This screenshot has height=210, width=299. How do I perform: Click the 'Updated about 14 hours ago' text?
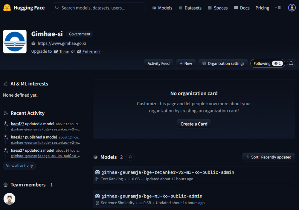click(180, 203)
